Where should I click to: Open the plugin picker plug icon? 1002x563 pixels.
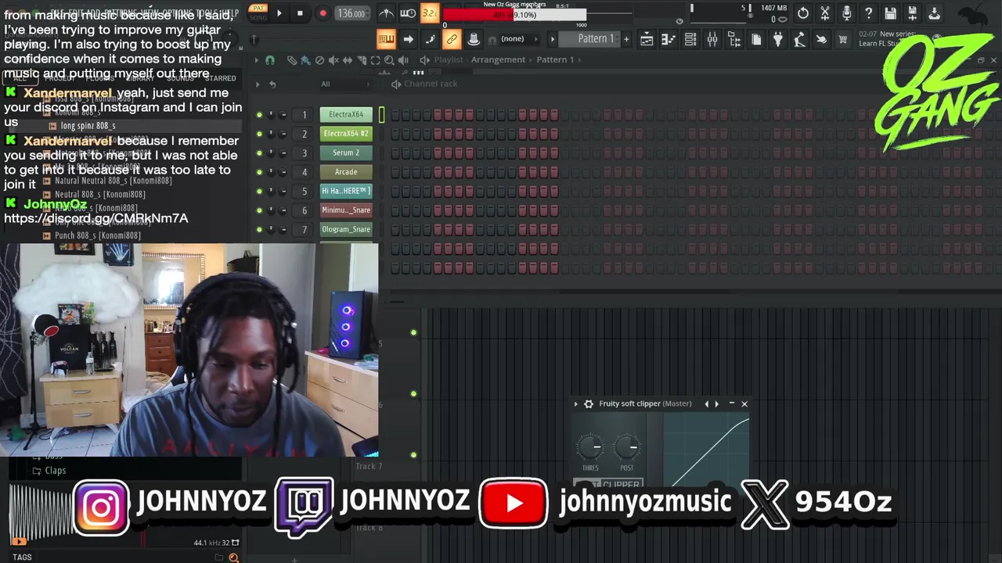tap(777, 40)
